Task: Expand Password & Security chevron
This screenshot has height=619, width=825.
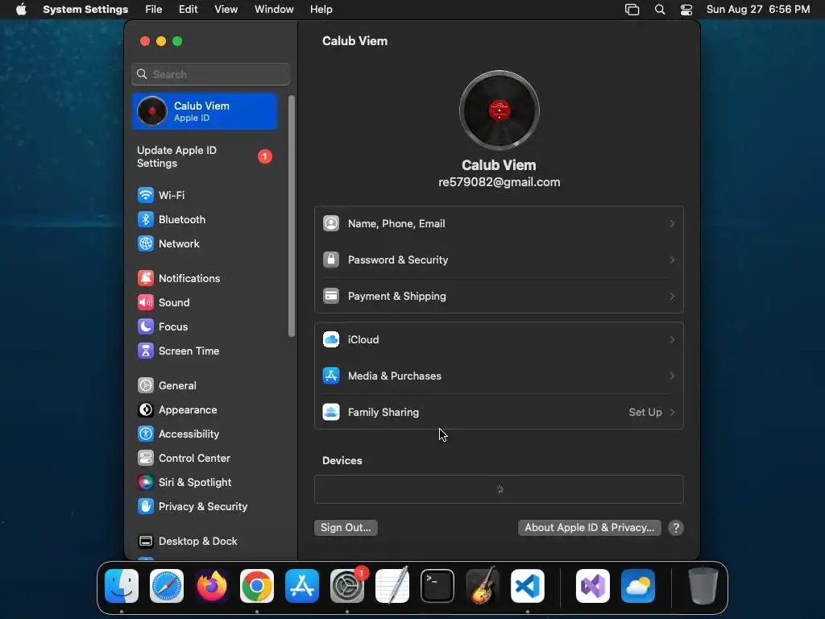Action: coord(672,260)
